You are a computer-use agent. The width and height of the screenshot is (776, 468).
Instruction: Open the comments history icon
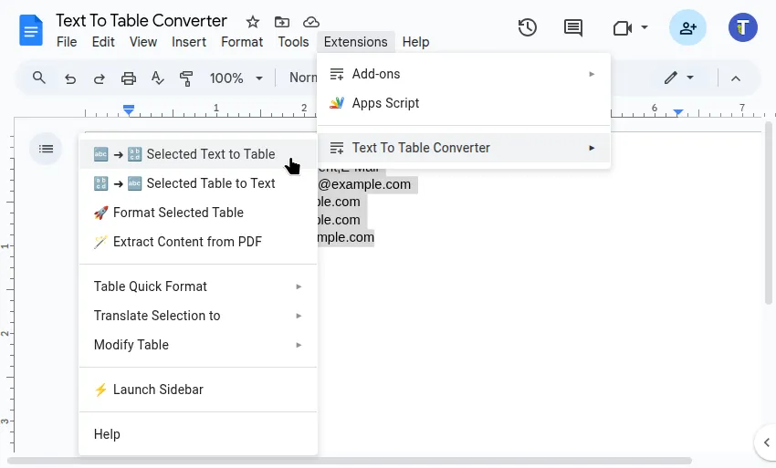coord(573,27)
